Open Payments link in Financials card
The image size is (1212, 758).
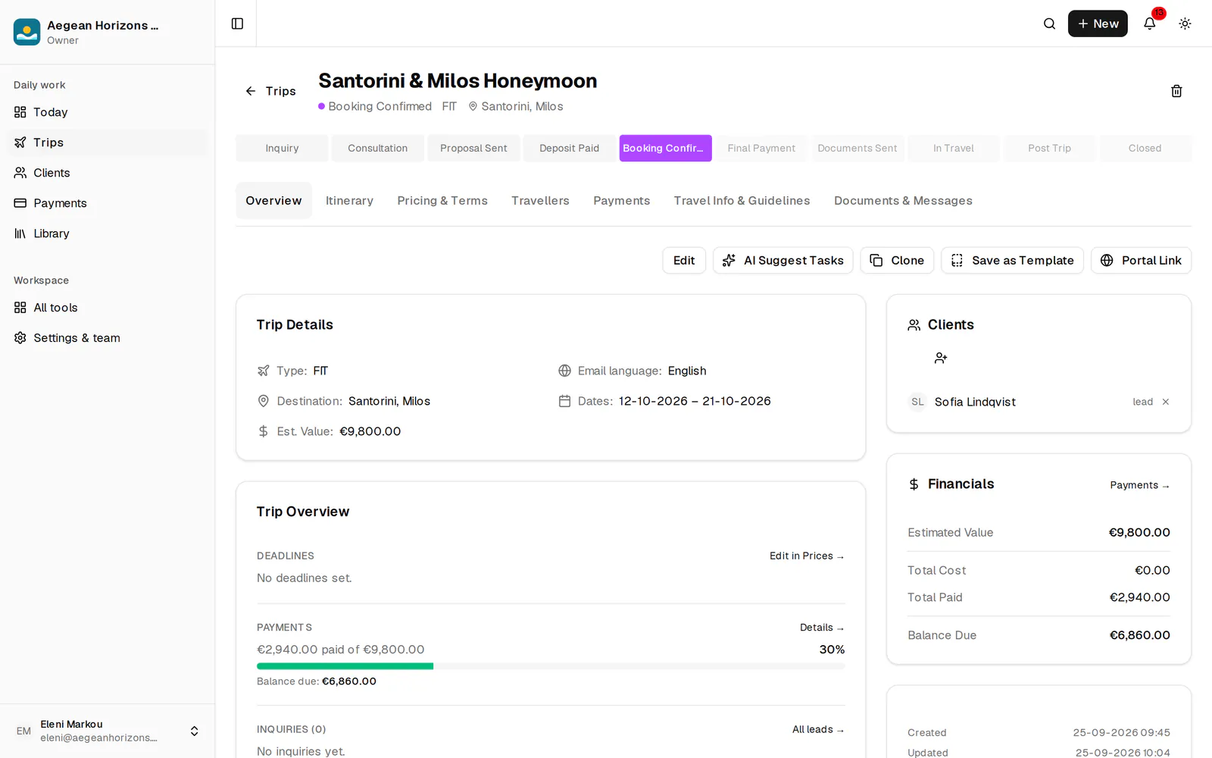pyautogui.click(x=1140, y=485)
